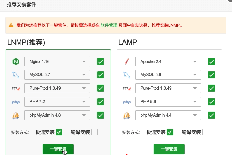Uncheck the Apache 2.4 checkbox
The width and height of the screenshot is (232, 155).
[212, 62]
